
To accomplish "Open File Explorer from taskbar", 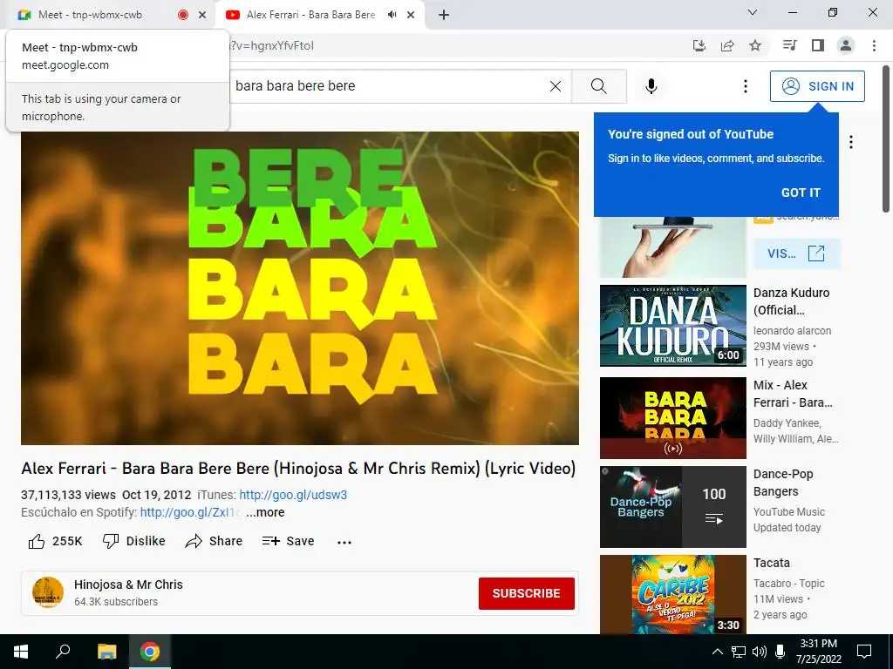I will [106, 652].
